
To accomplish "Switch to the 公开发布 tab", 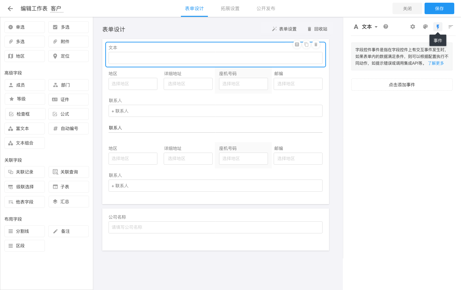I will pyautogui.click(x=266, y=8).
